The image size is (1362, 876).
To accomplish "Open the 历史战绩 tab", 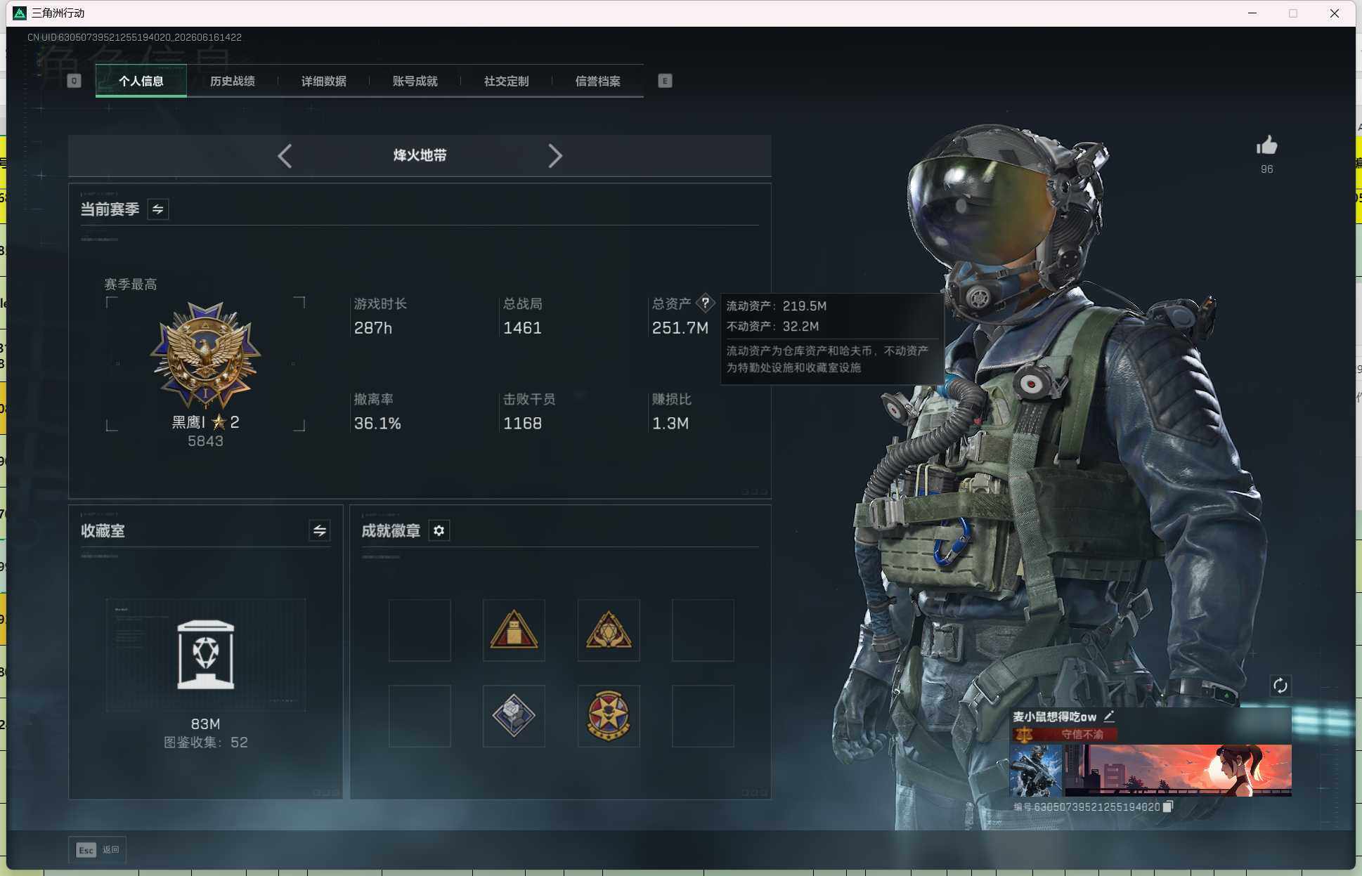I will pos(233,81).
